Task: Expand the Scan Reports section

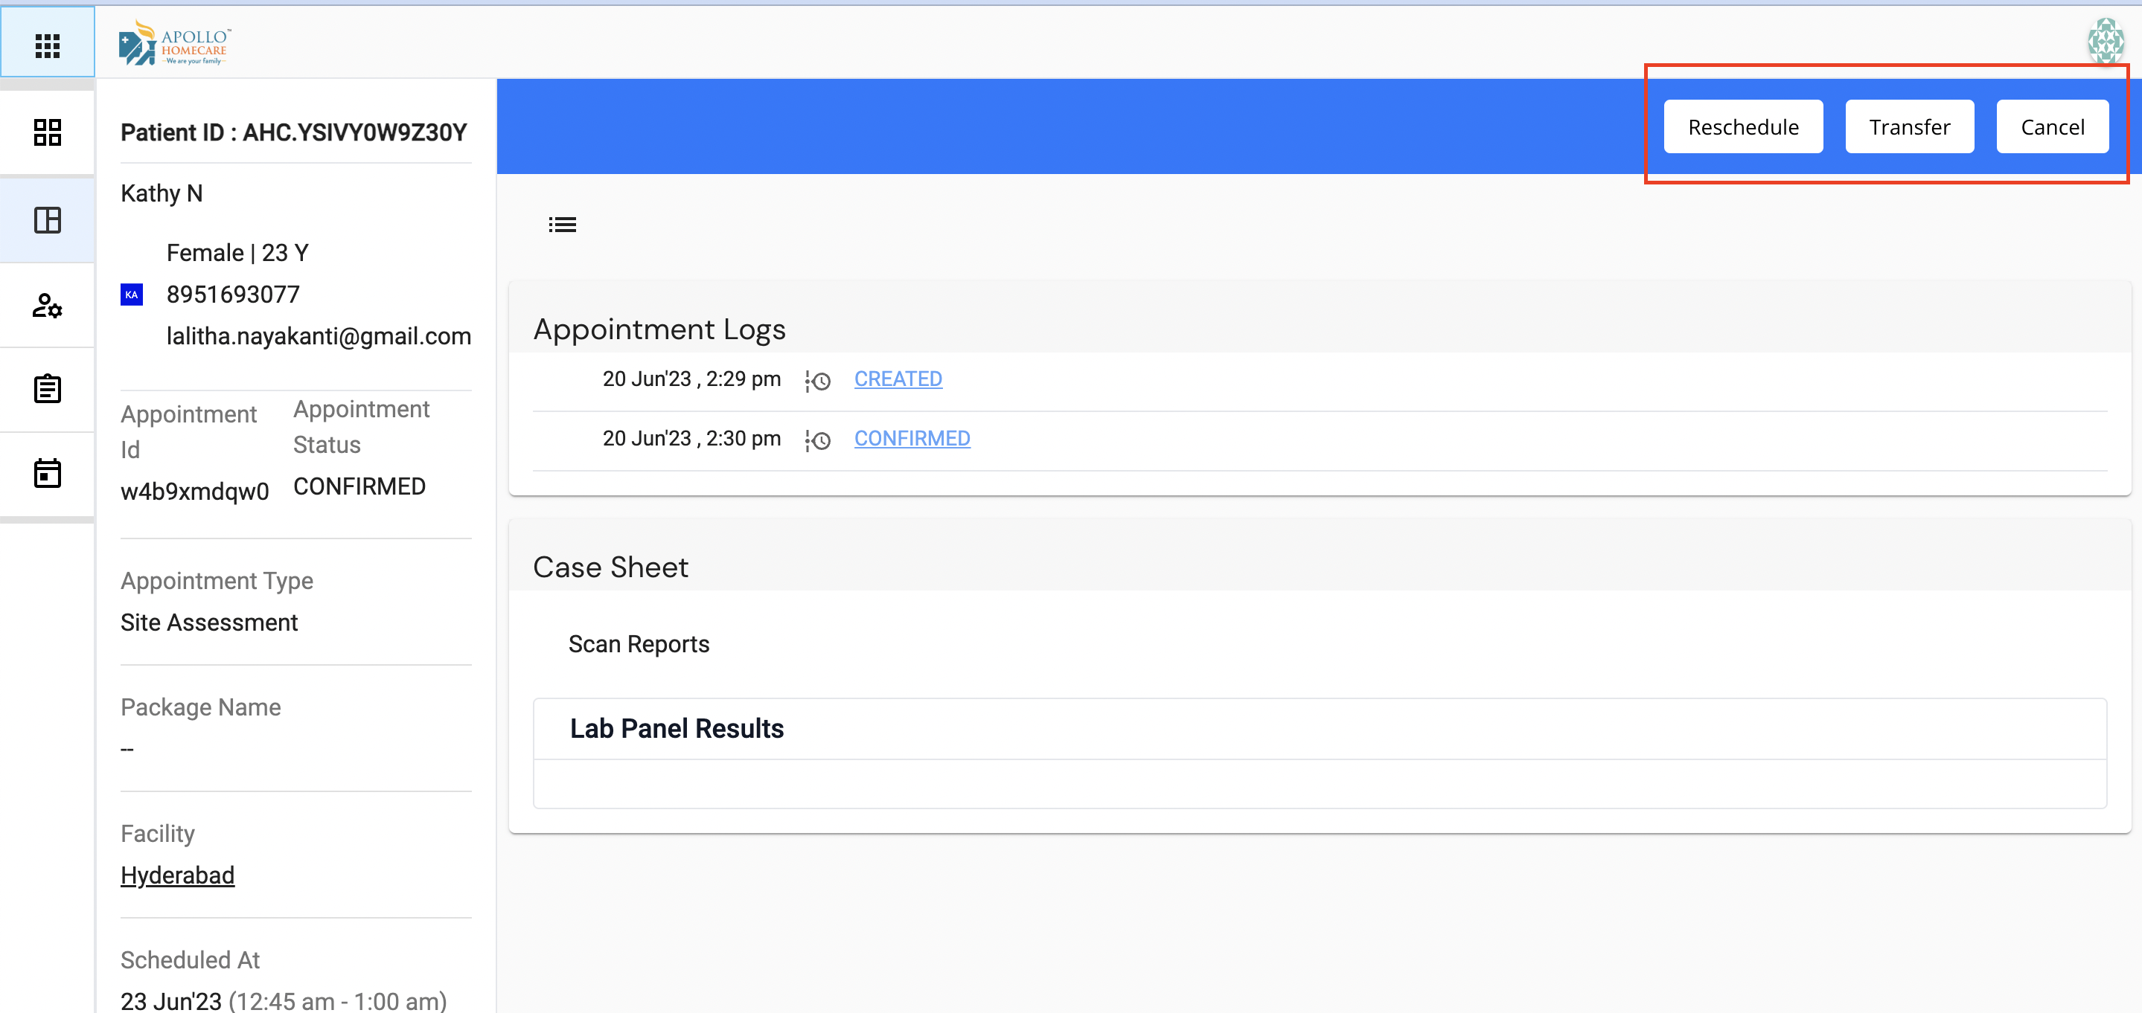Action: [639, 644]
